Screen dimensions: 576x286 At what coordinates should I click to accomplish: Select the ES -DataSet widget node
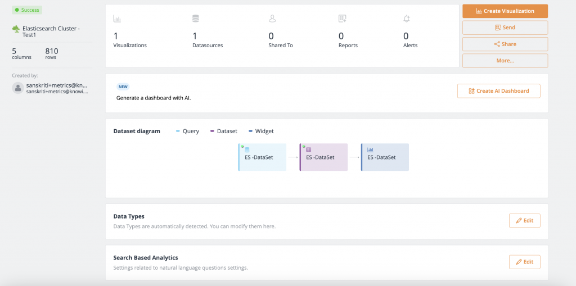pos(385,157)
